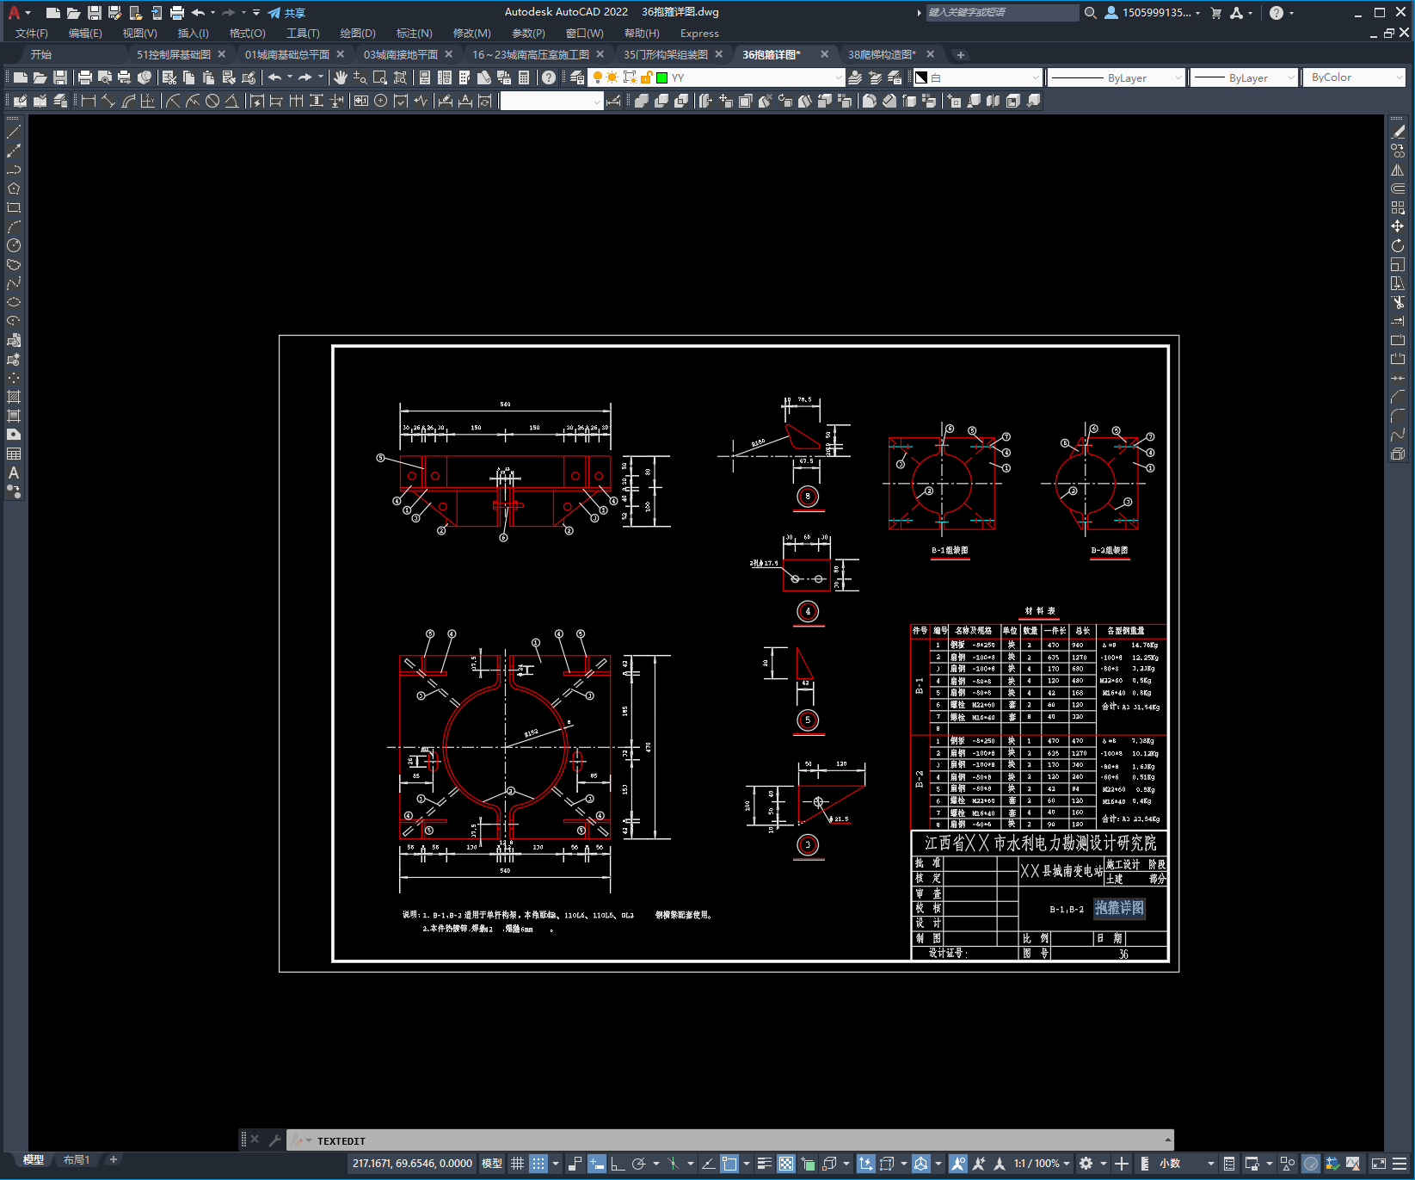The width and height of the screenshot is (1415, 1180).
Task: Open the ByColor plot style dropdown
Action: pos(1355,77)
